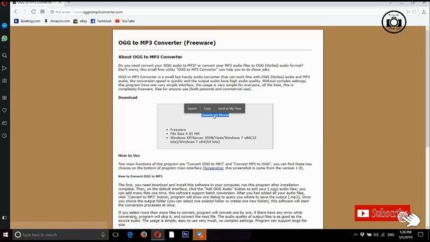
Task: Add page to bookmarks with heart icon
Action: click(x=414, y=12)
